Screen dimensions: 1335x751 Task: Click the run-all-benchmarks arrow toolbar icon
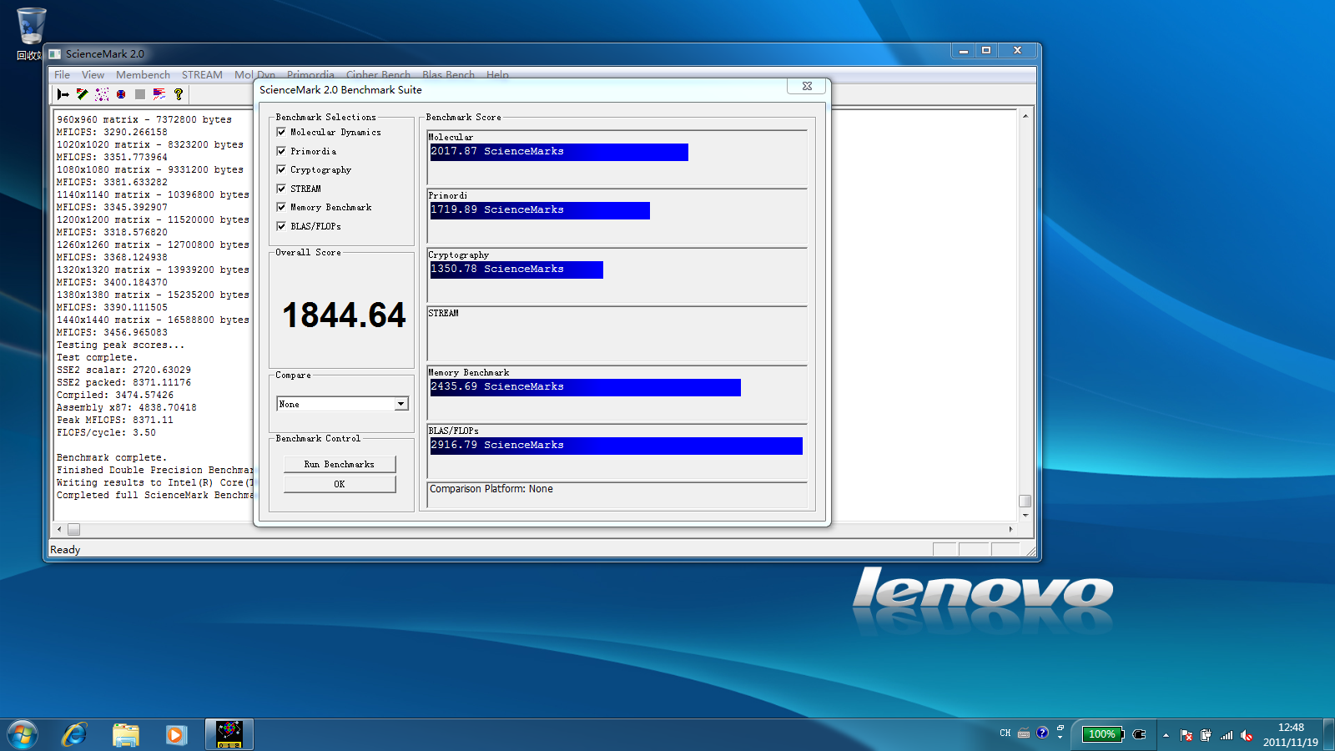tap(63, 94)
